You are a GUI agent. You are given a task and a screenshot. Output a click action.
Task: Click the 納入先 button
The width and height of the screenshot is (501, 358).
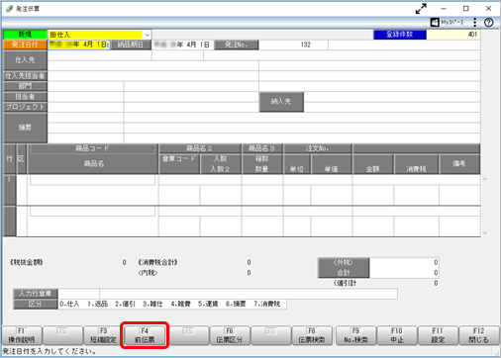tap(281, 102)
